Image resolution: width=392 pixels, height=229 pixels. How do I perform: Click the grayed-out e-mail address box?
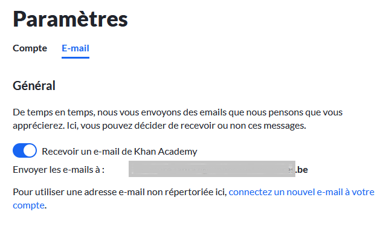pos(212,169)
